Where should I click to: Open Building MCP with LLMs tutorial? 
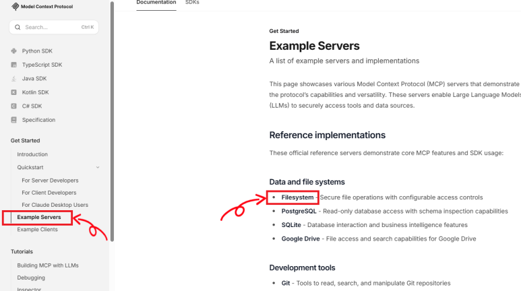click(48, 265)
